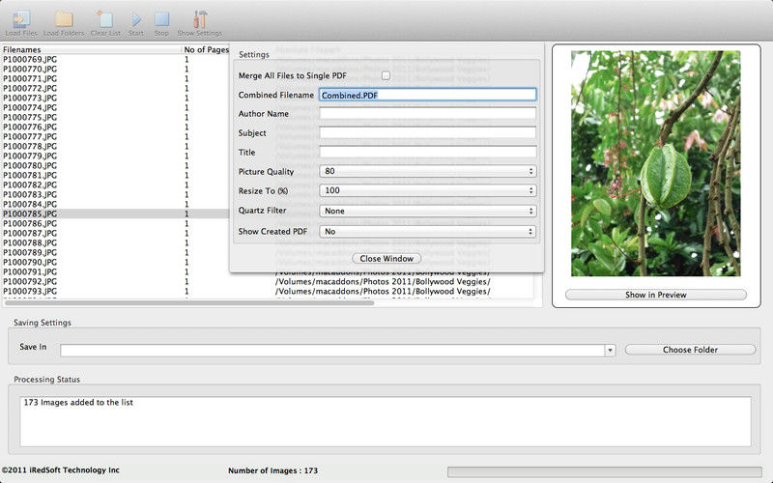Select file P1000781.JPG in the list
773x483 pixels.
(x=30, y=175)
